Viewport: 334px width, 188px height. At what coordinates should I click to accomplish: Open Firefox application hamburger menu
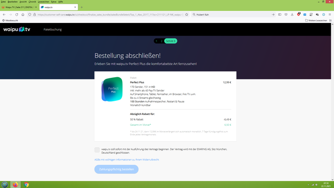pos(330,15)
